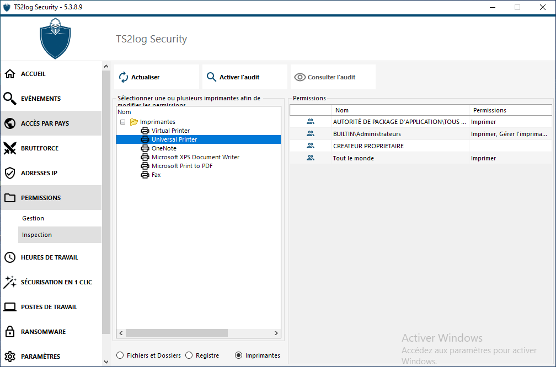
Task: Select Microsoft XPS Document Writer name
Action: (195, 157)
